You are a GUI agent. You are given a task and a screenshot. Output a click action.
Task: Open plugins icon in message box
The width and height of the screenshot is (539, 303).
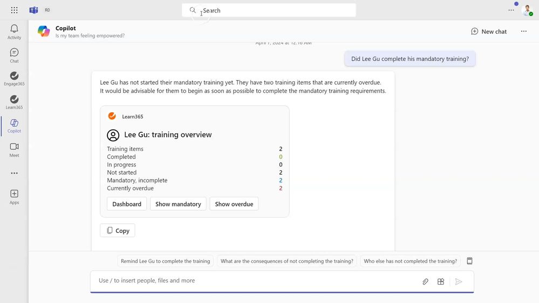pos(441,281)
